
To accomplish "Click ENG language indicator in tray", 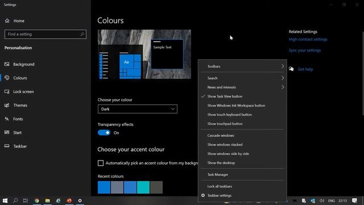I will [x=332, y=200].
